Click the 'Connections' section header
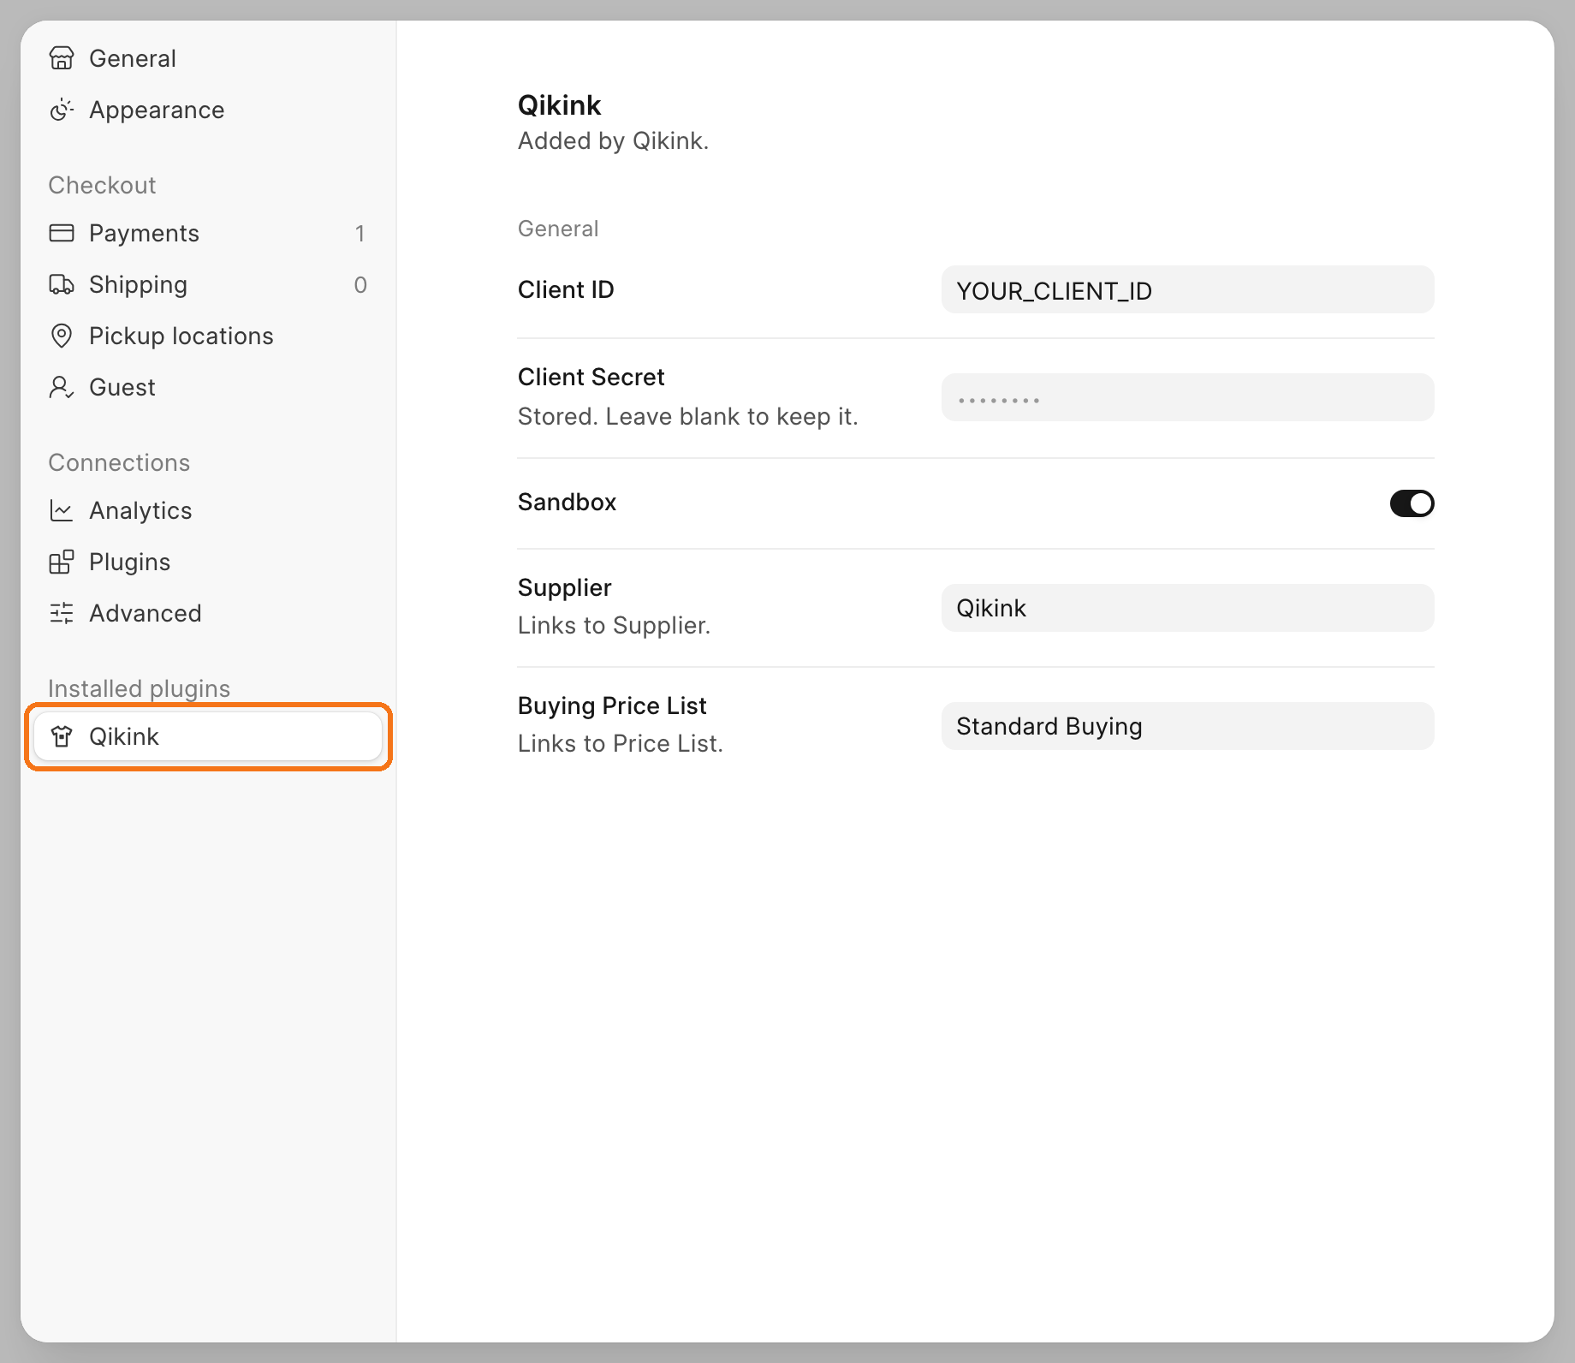1575x1363 pixels. coord(119,462)
